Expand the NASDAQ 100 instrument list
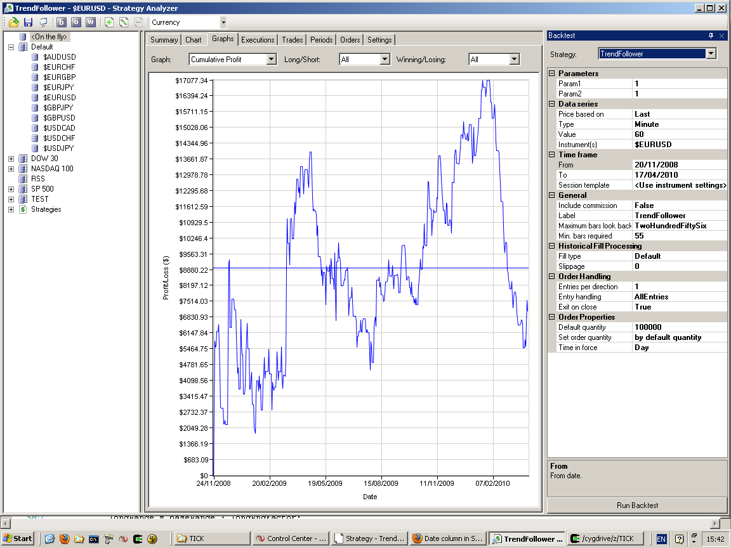Image resolution: width=731 pixels, height=548 pixels. pyautogui.click(x=11, y=169)
